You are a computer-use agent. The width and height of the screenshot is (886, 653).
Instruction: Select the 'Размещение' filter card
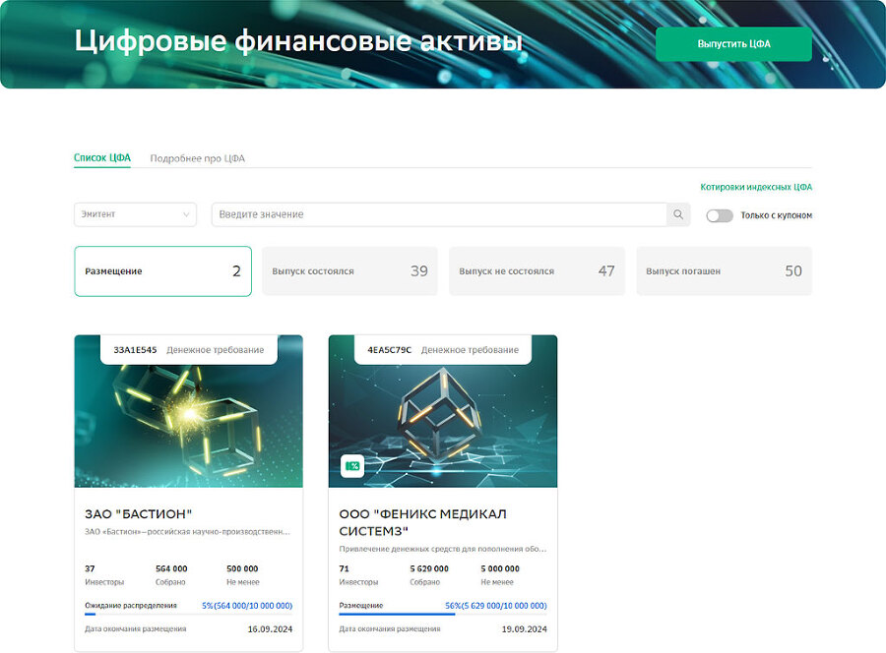(162, 270)
